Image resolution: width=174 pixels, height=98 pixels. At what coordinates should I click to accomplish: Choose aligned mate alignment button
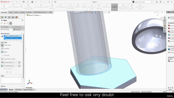tap(7, 72)
